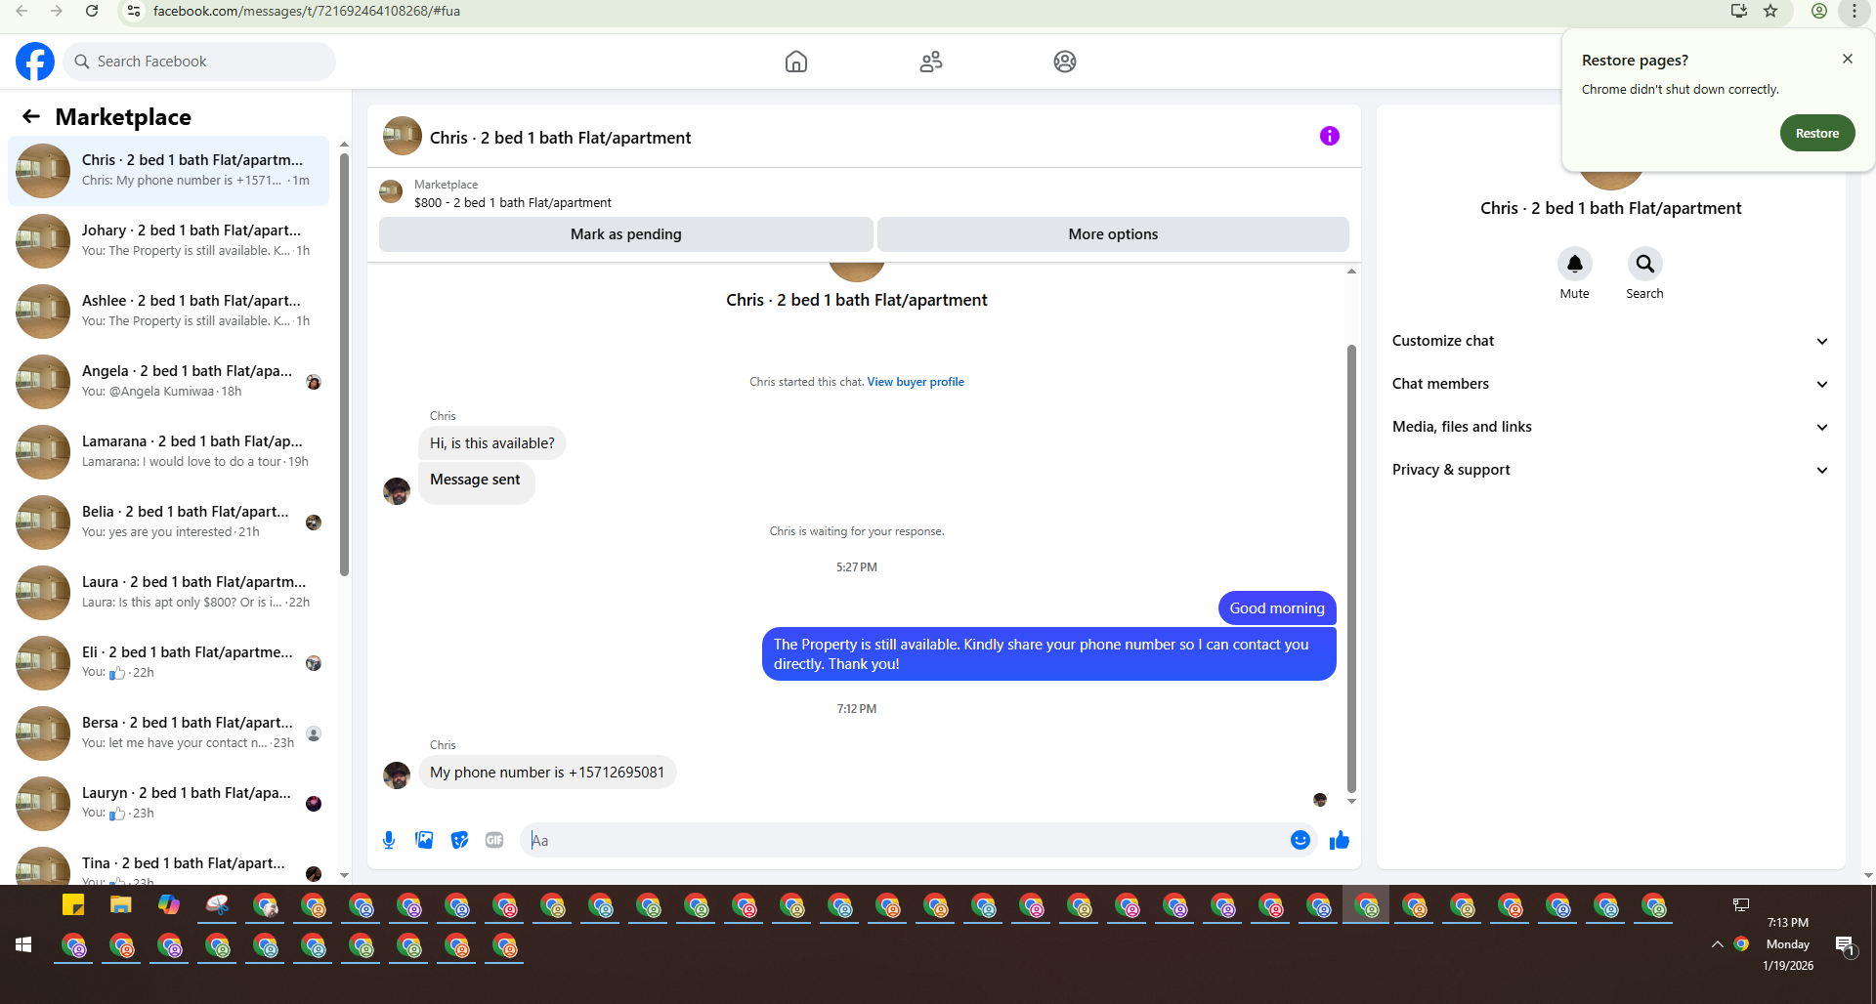The height and width of the screenshot is (1004, 1876).
Task: Open the Lauryn conversation
Action: tap(169, 804)
